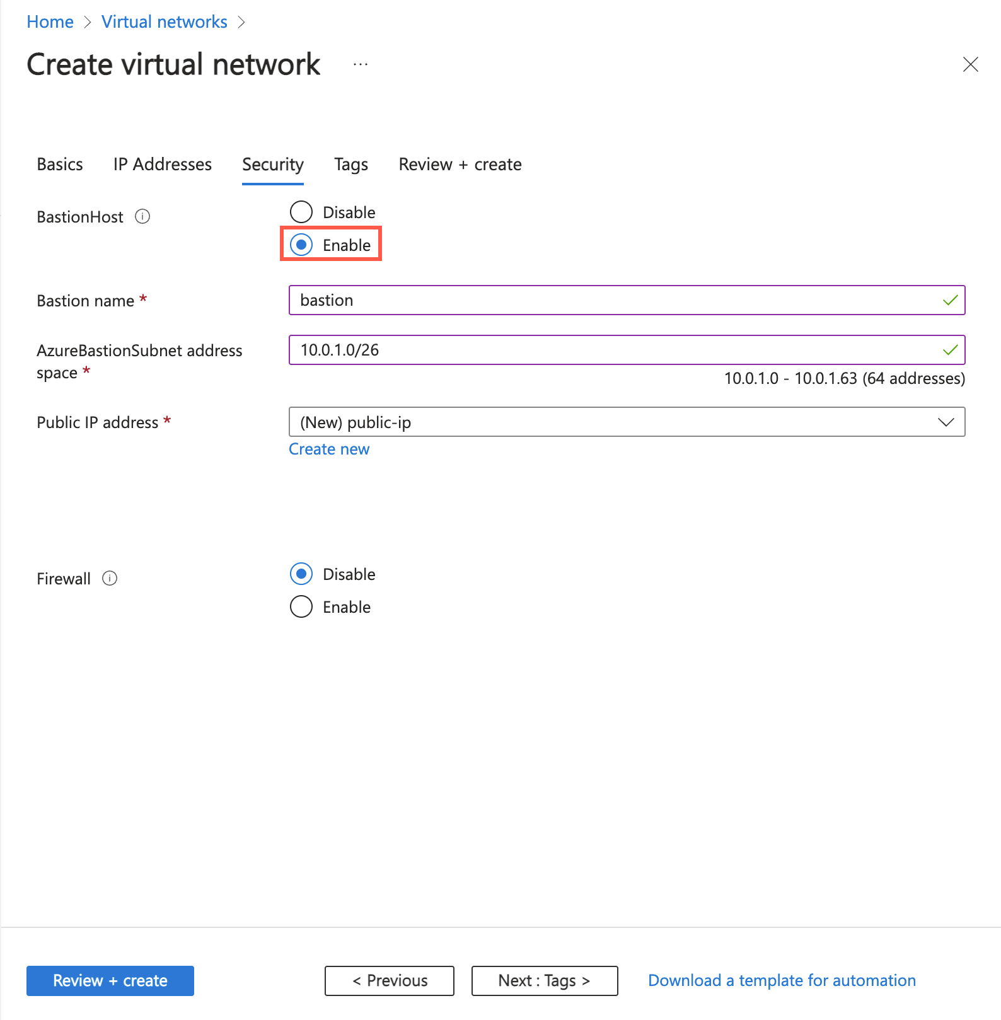Click the blue Review + create button
1001x1020 pixels.
pos(110,980)
